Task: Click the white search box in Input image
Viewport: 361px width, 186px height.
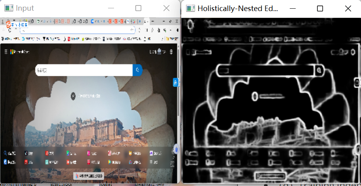Action: tap(83, 70)
